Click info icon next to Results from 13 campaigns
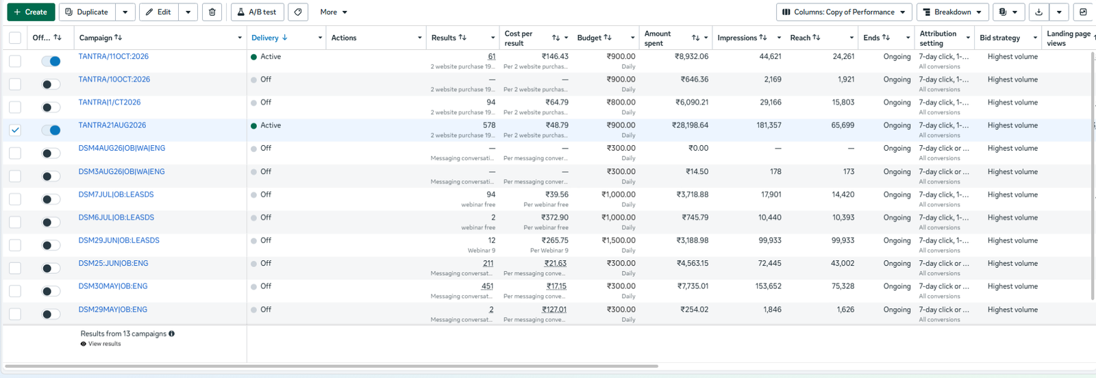Image resolution: width=1096 pixels, height=378 pixels. [172, 334]
